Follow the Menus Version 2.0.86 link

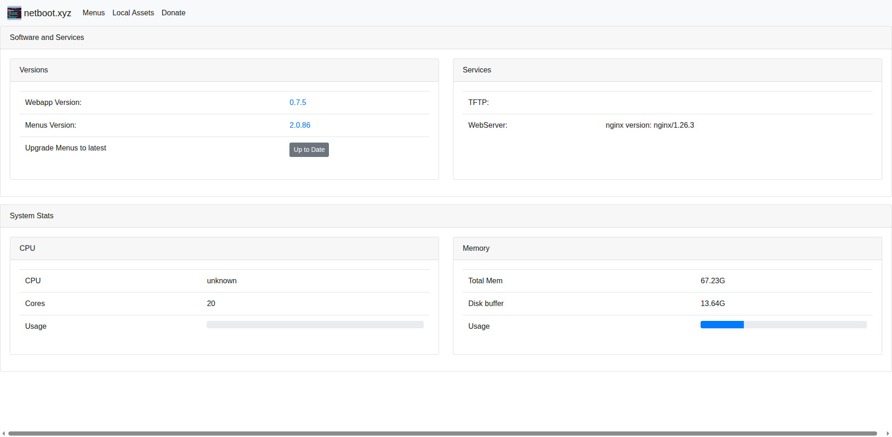click(x=300, y=125)
